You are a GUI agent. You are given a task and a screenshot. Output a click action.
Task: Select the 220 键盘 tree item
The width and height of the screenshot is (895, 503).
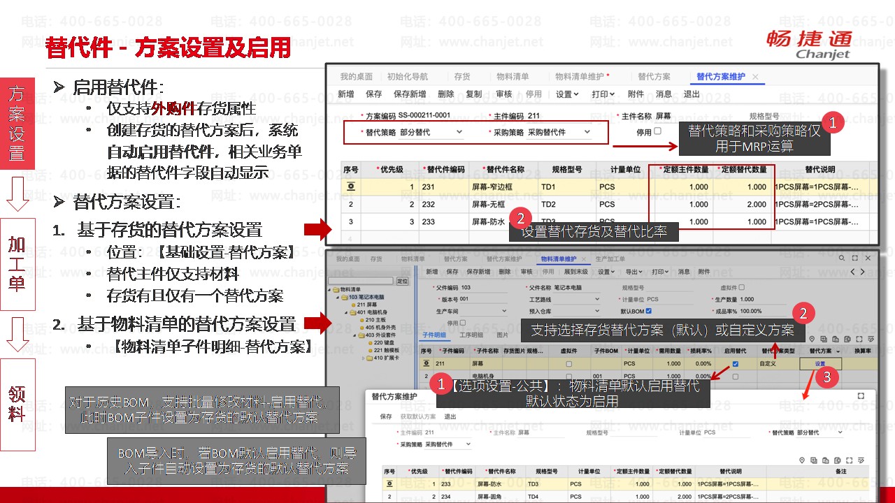tap(383, 343)
